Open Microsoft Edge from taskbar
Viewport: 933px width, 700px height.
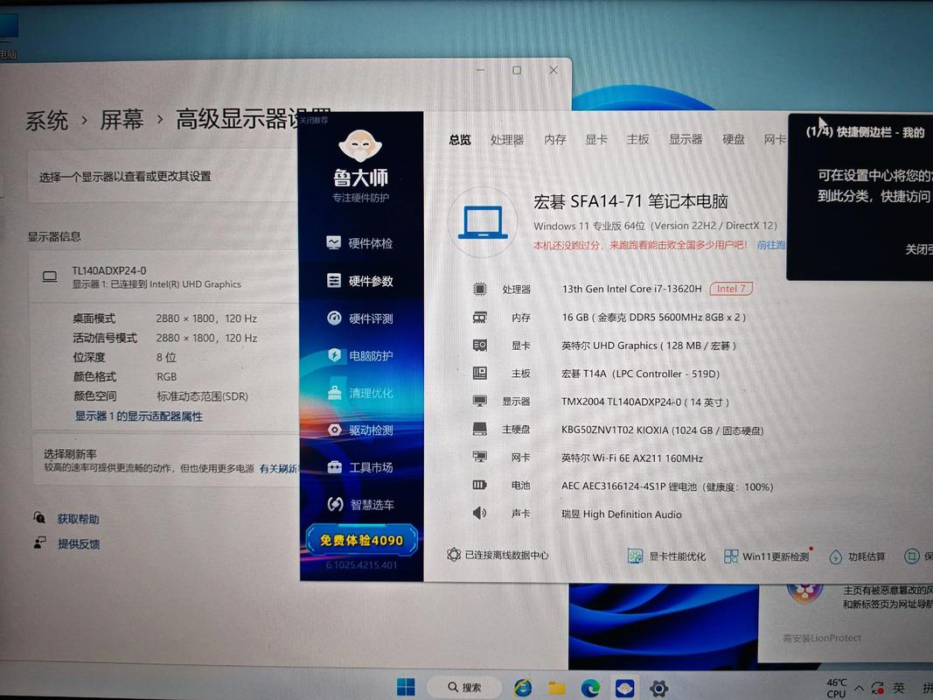590,688
